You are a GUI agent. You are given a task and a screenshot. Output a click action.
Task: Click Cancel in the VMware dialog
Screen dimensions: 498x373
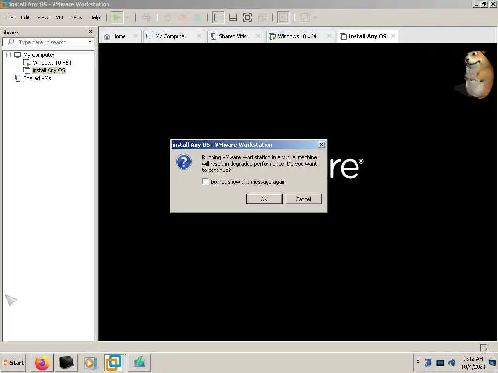point(303,199)
